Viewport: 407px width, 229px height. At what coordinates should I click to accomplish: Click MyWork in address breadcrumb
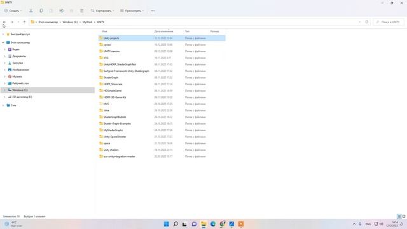pyautogui.click(x=87, y=22)
